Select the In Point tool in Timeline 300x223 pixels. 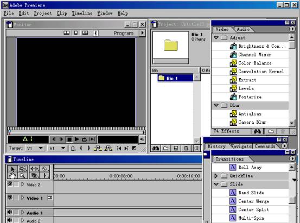44,175
